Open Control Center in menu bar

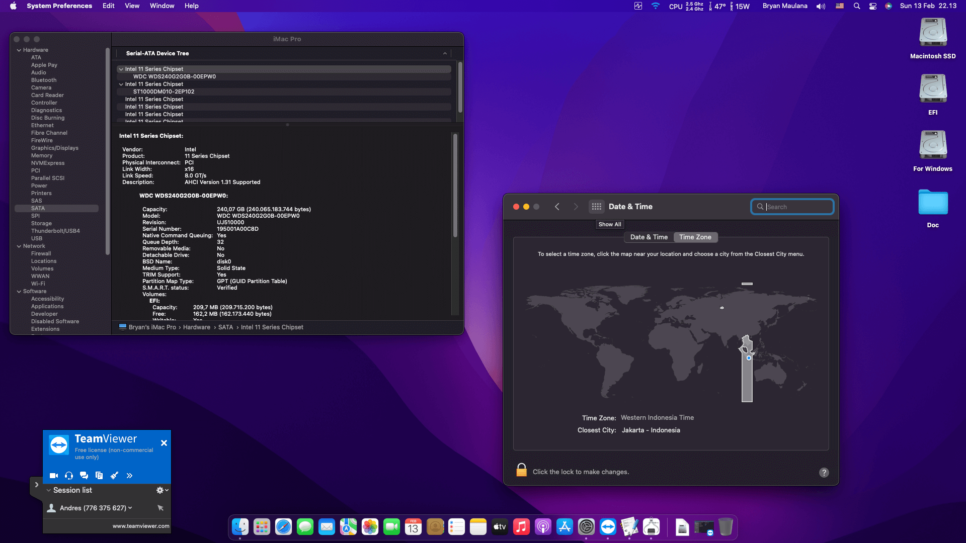click(x=873, y=6)
